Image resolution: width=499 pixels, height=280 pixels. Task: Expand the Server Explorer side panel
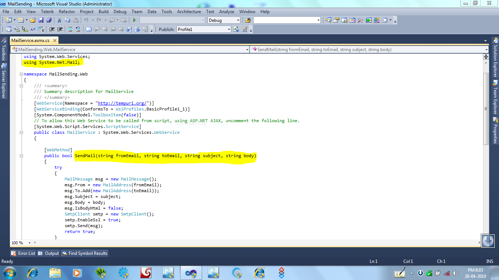3,81
